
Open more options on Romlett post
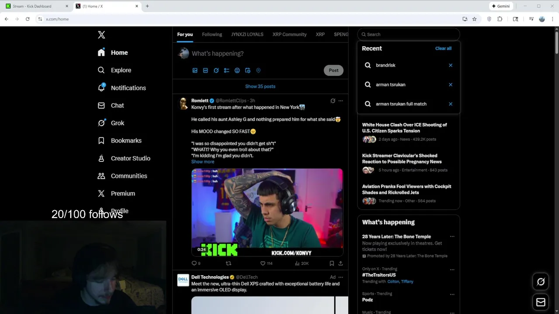coord(341,101)
